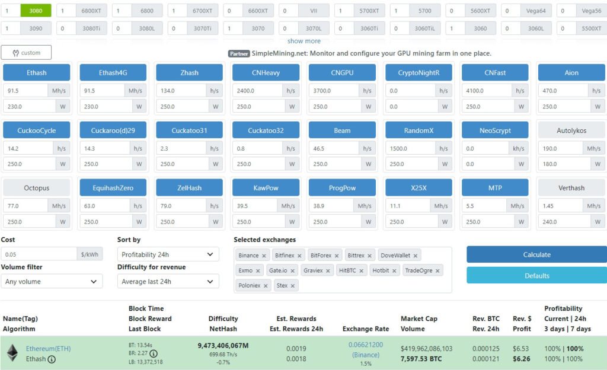The image size is (607, 370).
Task: Open the custom settings button
Action: pos(26,53)
